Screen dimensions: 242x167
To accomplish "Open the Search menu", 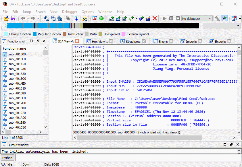I will click(41, 12).
